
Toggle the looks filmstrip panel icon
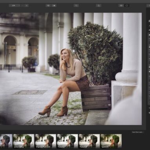click(x=121, y=5)
